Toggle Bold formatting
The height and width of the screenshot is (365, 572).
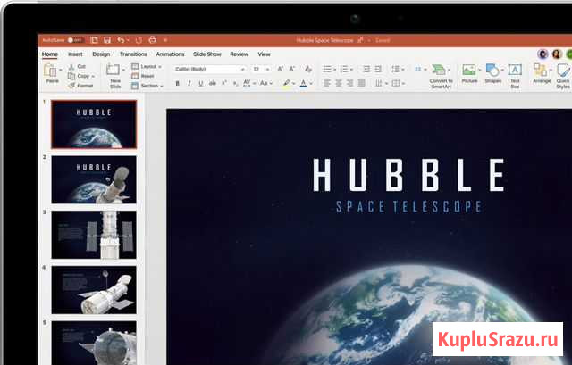[178, 83]
